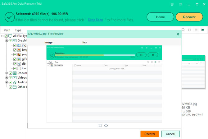Click the Videos category icon
This screenshot has width=208, height=139.
(15, 78)
